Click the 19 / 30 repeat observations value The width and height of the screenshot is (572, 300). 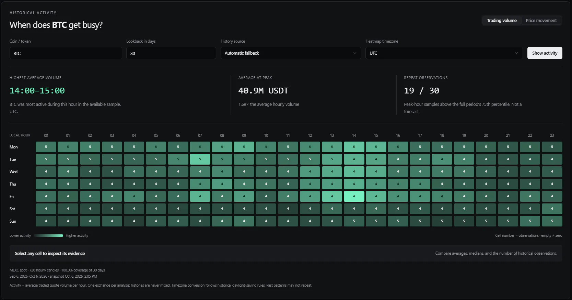(421, 91)
